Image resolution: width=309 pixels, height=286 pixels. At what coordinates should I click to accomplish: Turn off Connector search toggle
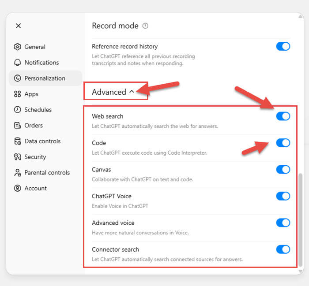coord(283,249)
